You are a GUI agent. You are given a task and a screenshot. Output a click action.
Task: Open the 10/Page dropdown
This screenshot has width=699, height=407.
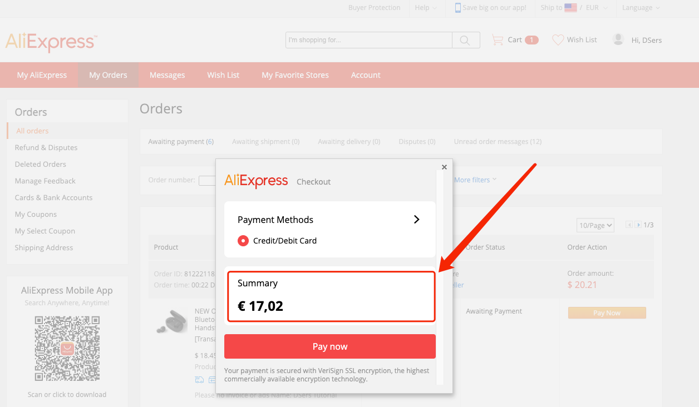595,225
